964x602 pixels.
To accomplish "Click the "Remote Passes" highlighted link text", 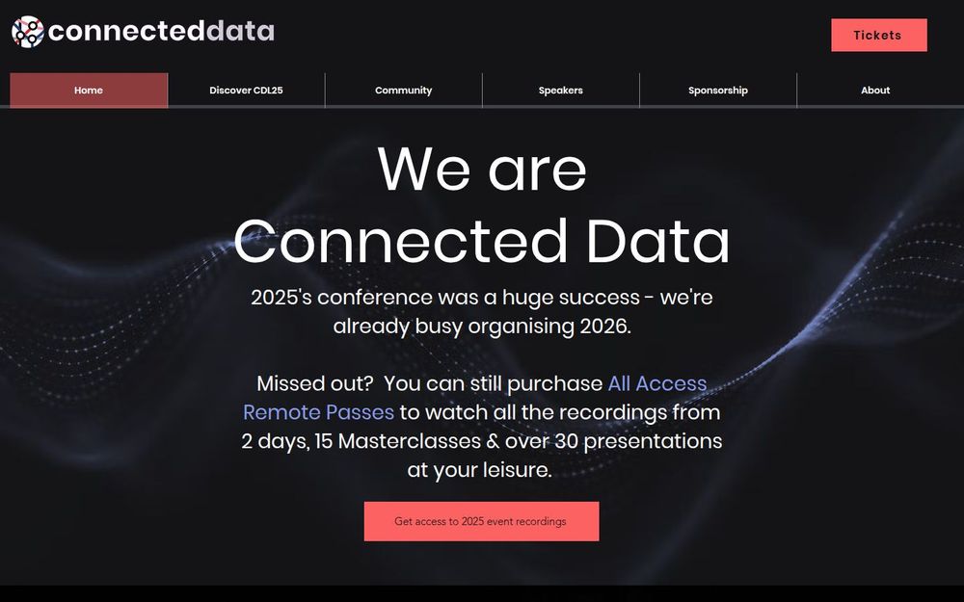I will [x=318, y=412].
